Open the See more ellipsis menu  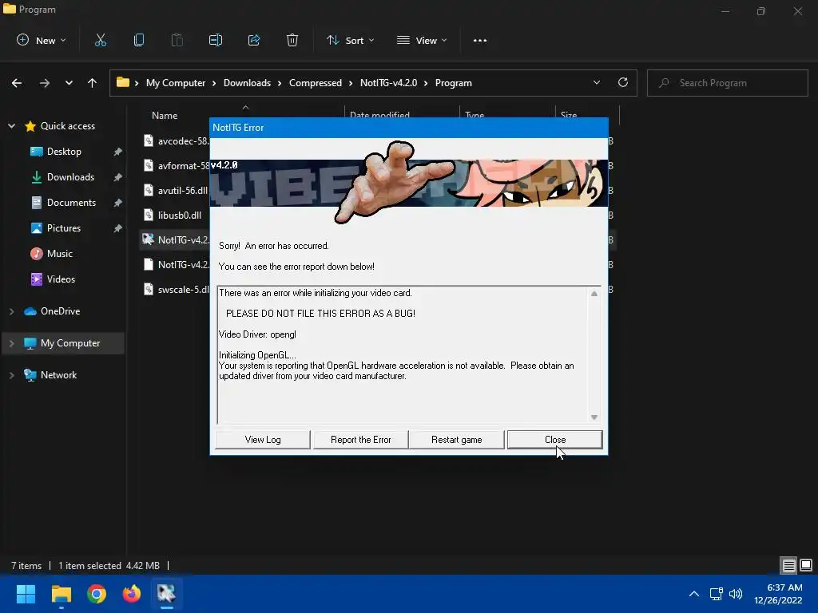coord(480,41)
